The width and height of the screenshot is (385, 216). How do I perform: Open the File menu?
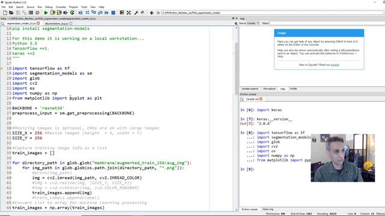[x=4, y=7]
